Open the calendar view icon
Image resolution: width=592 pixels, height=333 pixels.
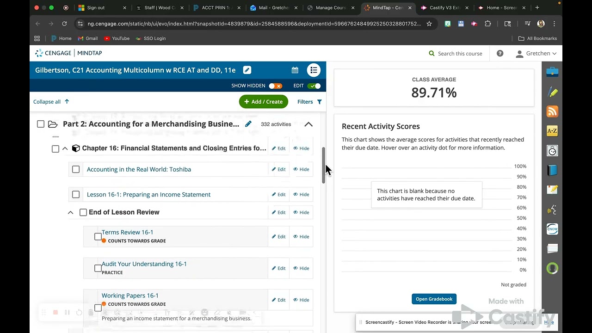[x=295, y=70]
